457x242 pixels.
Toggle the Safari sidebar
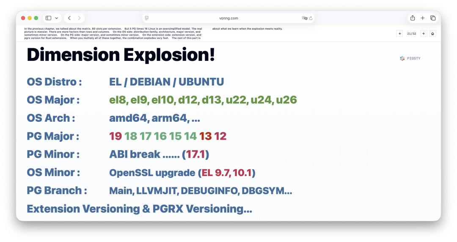click(x=48, y=18)
